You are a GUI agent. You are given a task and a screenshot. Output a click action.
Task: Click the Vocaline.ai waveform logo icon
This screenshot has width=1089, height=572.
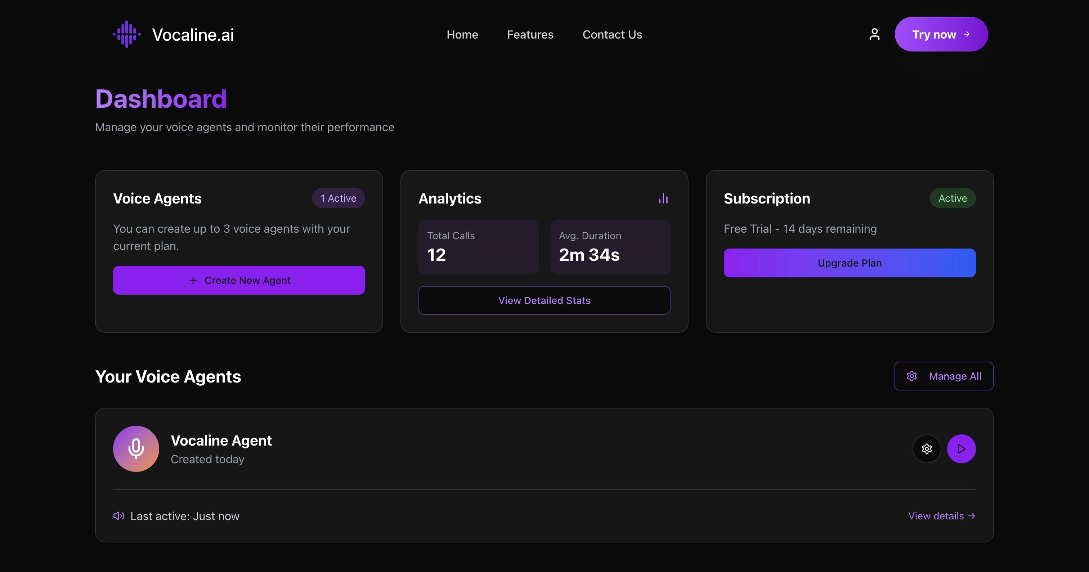[126, 34]
